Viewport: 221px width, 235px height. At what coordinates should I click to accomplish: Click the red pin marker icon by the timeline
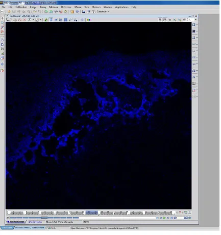(x=180, y=212)
